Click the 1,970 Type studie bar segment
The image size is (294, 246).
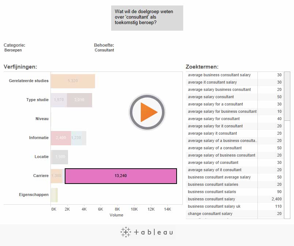59,100
